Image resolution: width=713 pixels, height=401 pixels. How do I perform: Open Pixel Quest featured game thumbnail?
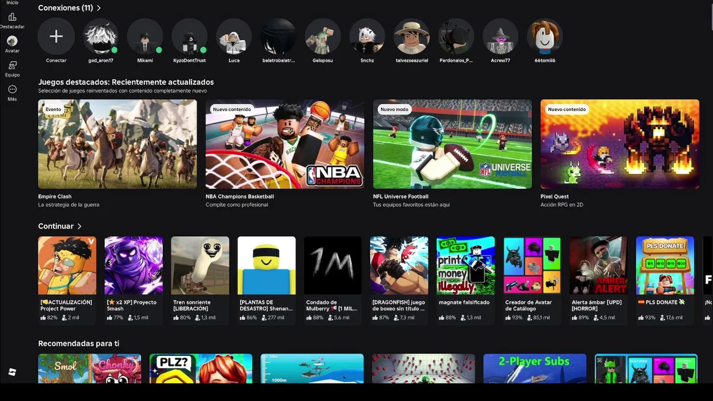(x=620, y=144)
